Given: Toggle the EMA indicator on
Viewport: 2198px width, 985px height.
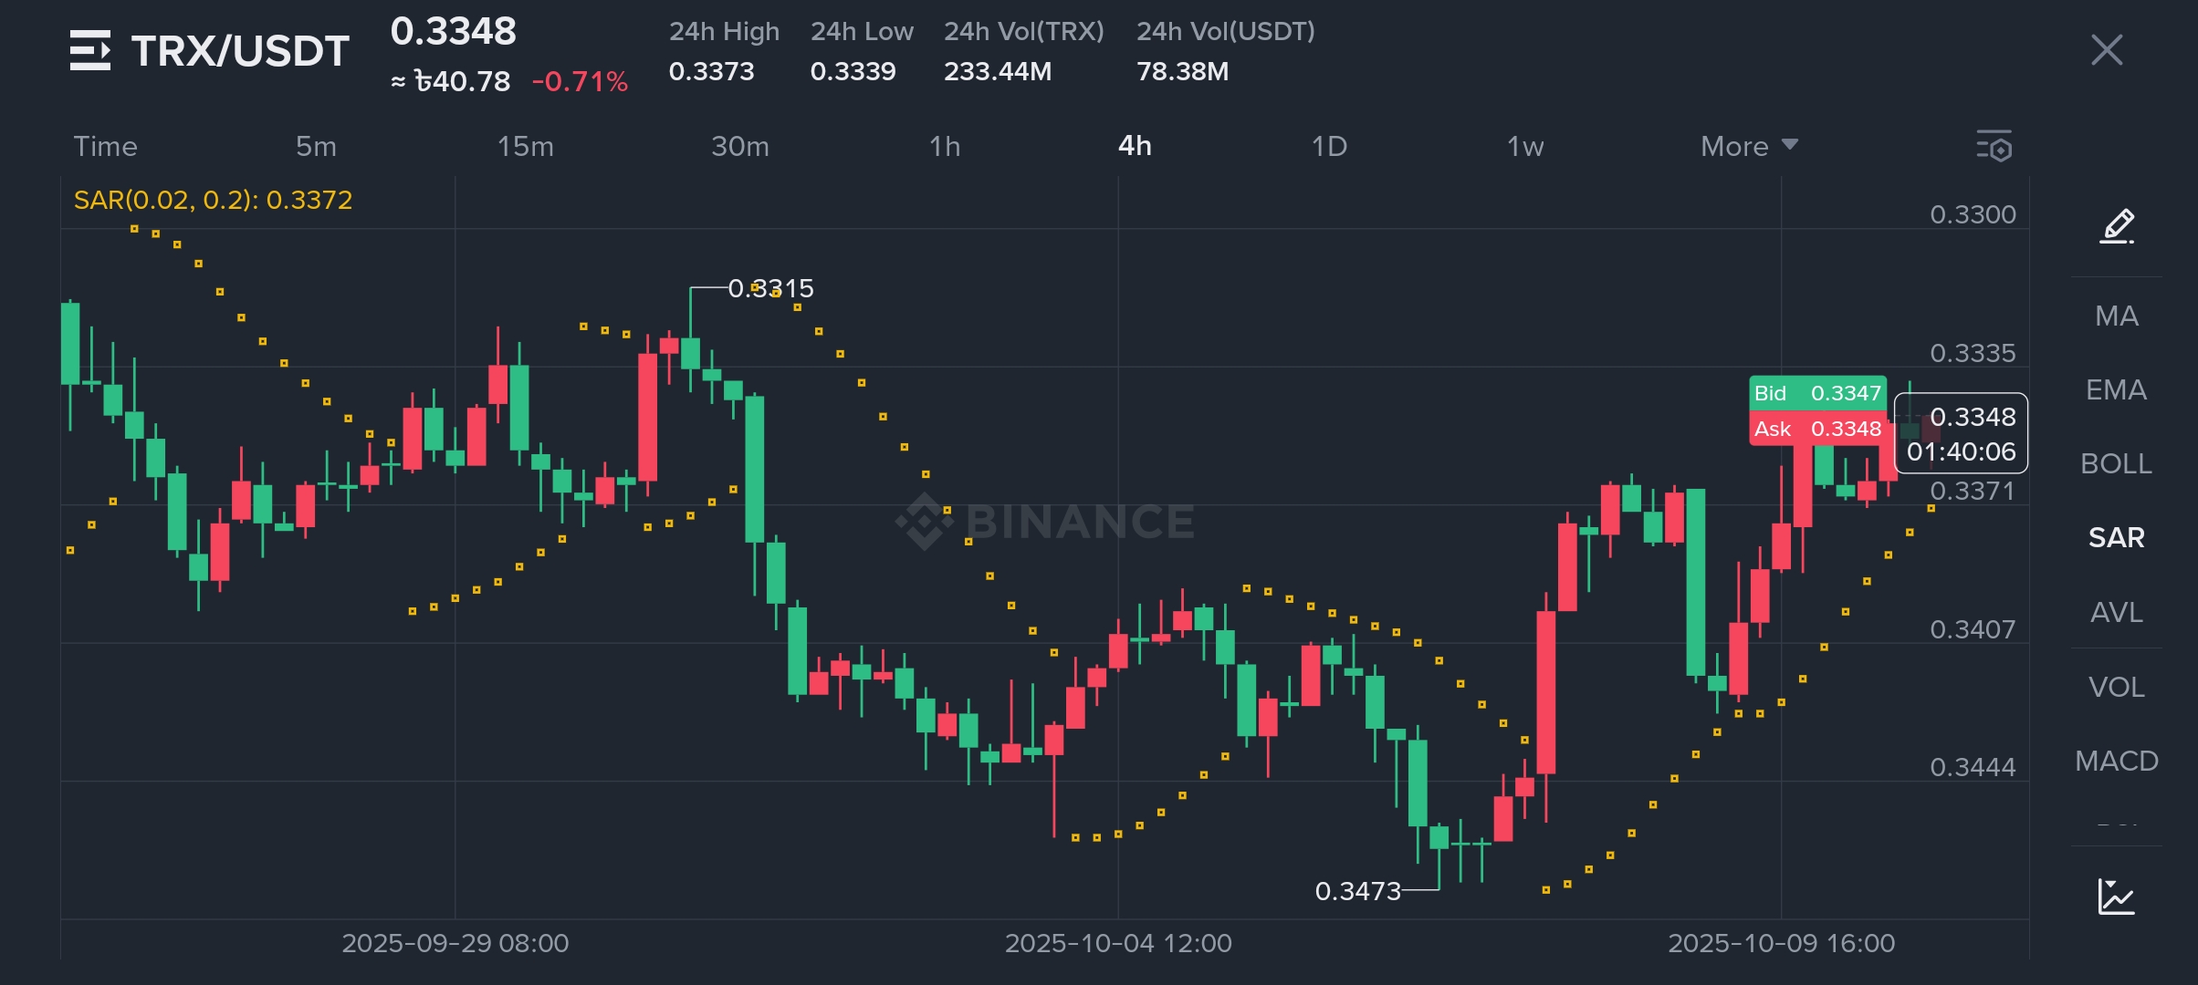Looking at the screenshot, I should tap(2116, 390).
